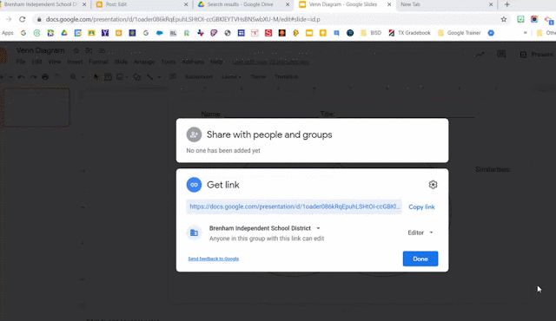Click Copy link in the share dialog
This screenshot has width=556, height=321.
(x=421, y=207)
